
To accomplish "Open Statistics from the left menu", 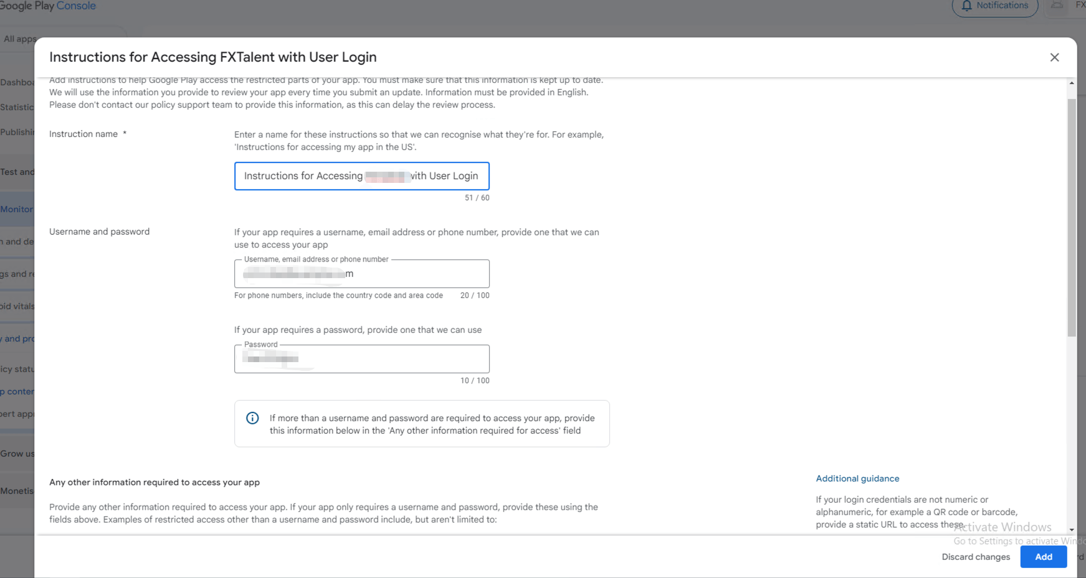I will (x=17, y=107).
